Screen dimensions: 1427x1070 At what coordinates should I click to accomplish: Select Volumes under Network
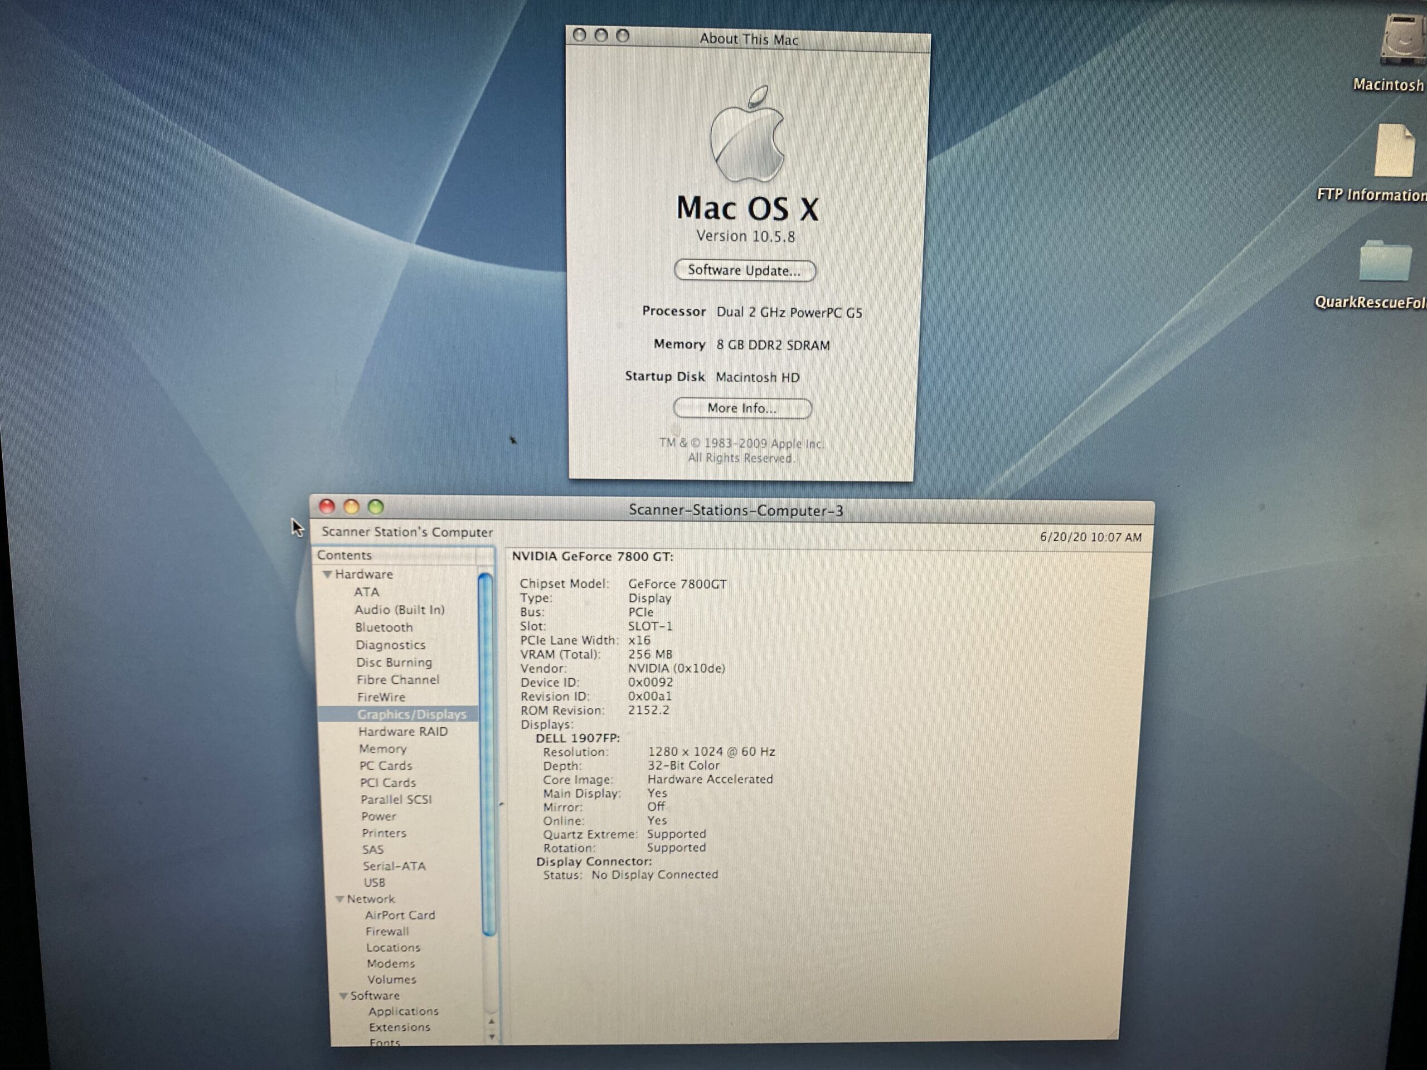point(392,979)
